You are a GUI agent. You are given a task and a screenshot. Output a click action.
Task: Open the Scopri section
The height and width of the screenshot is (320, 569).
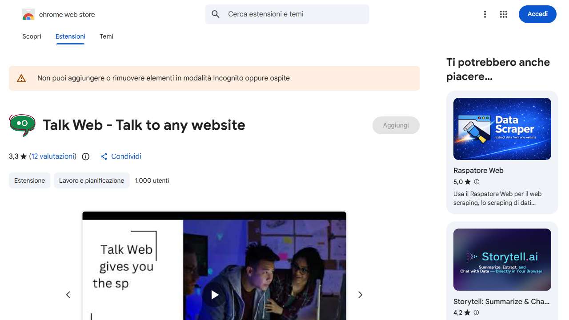click(32, 36)
